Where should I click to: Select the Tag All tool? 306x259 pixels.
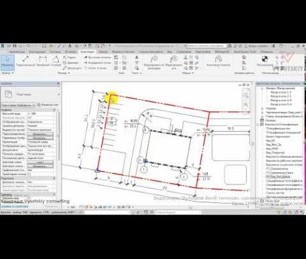(173, 62)
